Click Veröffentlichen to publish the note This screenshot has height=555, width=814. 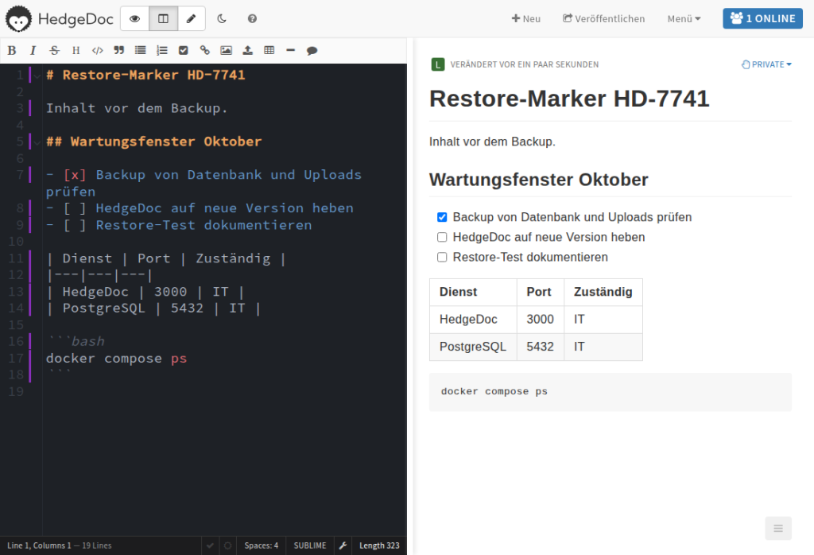point(604,19)
